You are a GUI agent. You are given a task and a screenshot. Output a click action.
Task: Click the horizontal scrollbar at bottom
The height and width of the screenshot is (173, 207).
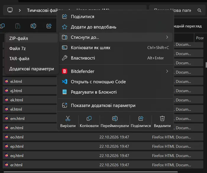tap(90, 172)
